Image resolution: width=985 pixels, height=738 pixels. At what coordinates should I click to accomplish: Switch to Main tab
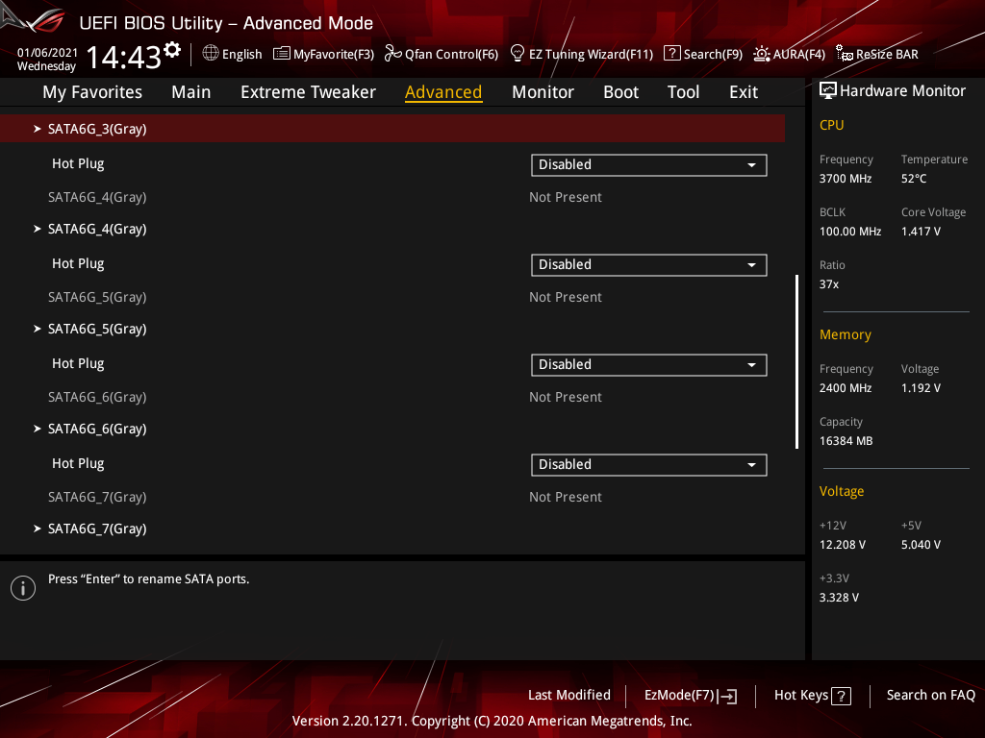[191, 92]
